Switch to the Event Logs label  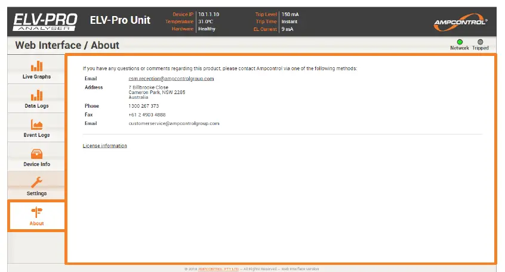point(37,135)
